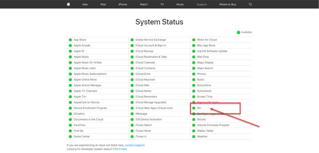Viewport: 319px width, 153px height.
Task: Select the Apple TV Channels entry
Action: (85, 91)
